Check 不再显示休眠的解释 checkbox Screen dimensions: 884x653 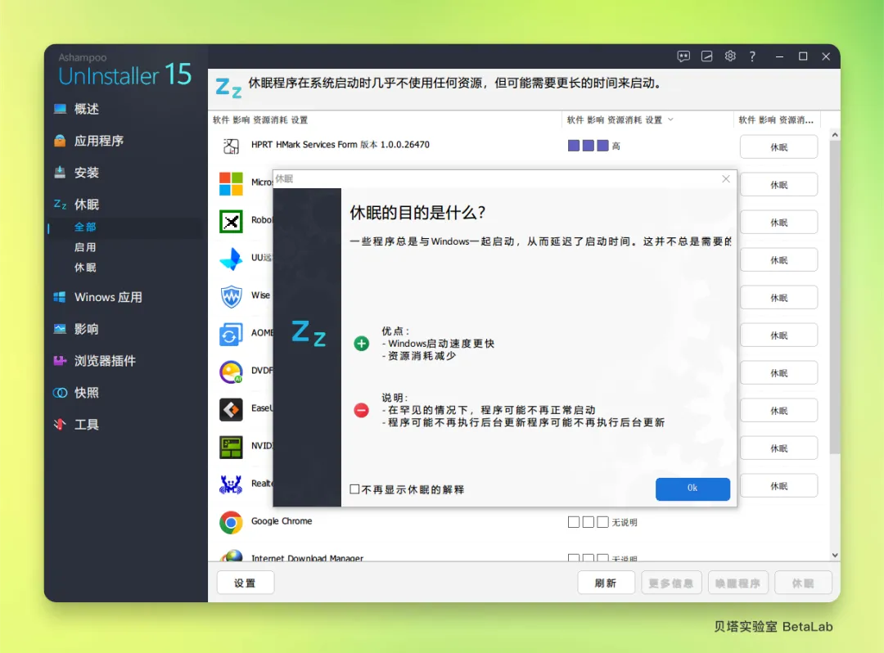[x=354, y=489]
